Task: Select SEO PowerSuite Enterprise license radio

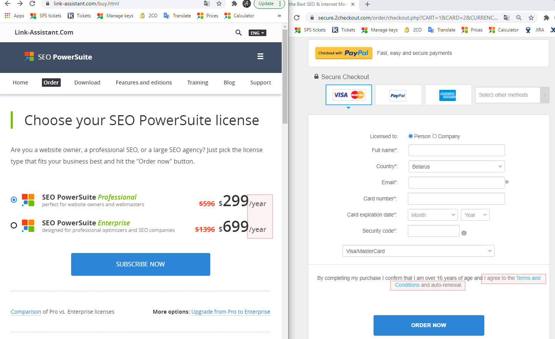Action: pyautogui.click(x=14, y=225)
